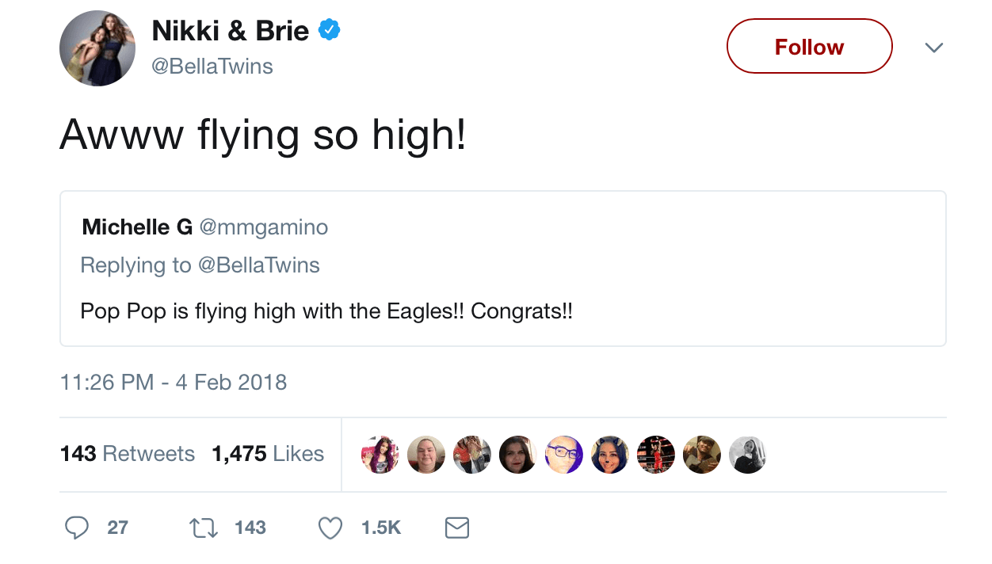This screenshot has width=992, height=564.
Task: Click the reply speech bubble icon
Action: pyautogui.click(x=76, y=528)
